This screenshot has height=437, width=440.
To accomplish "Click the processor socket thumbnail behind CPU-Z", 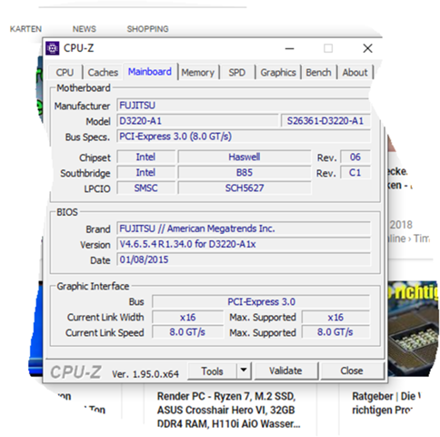I will [413, 329].
